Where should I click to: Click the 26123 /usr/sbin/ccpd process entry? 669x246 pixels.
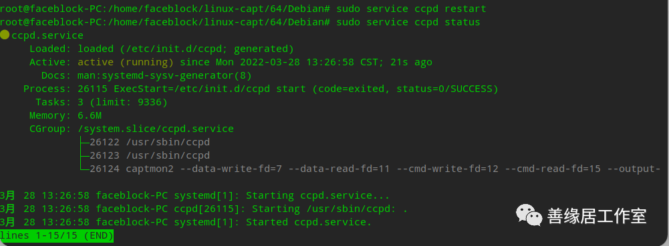coord(150,155)
